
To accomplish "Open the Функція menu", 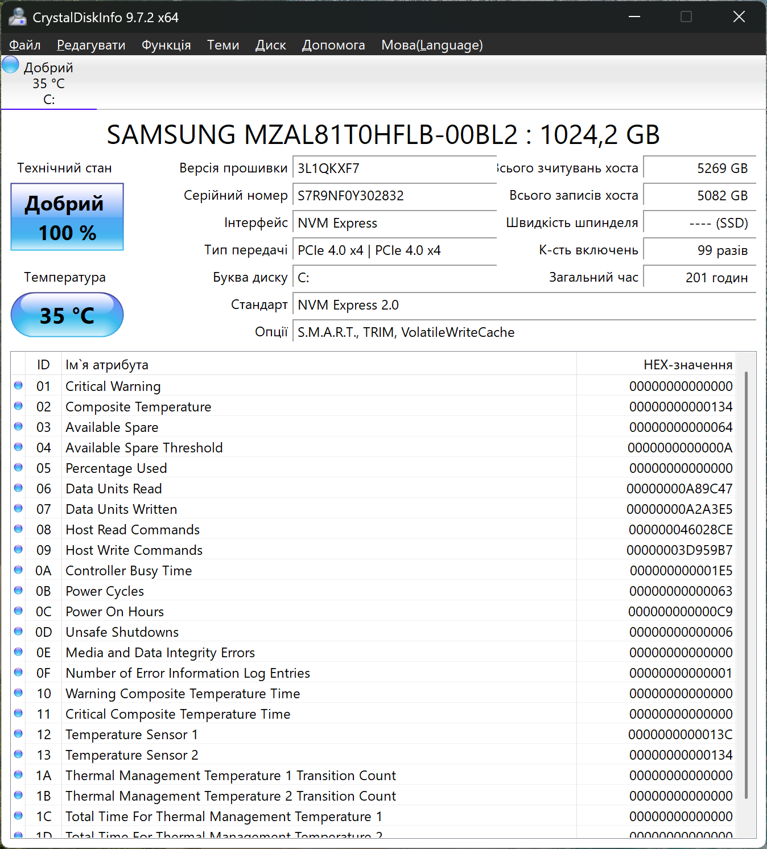I will pos(166,45).
